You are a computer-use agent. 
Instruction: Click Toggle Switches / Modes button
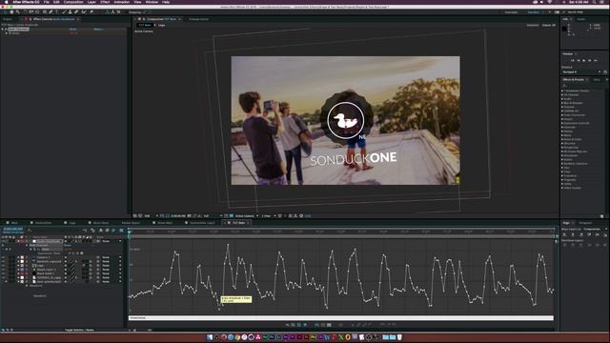pos(79,330)
